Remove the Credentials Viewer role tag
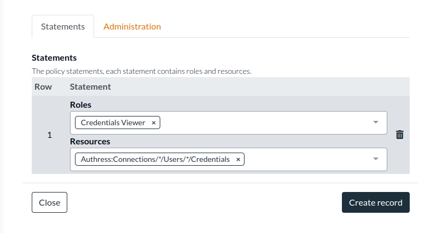Viewport: 442px width, 233px height. point(154,123)
